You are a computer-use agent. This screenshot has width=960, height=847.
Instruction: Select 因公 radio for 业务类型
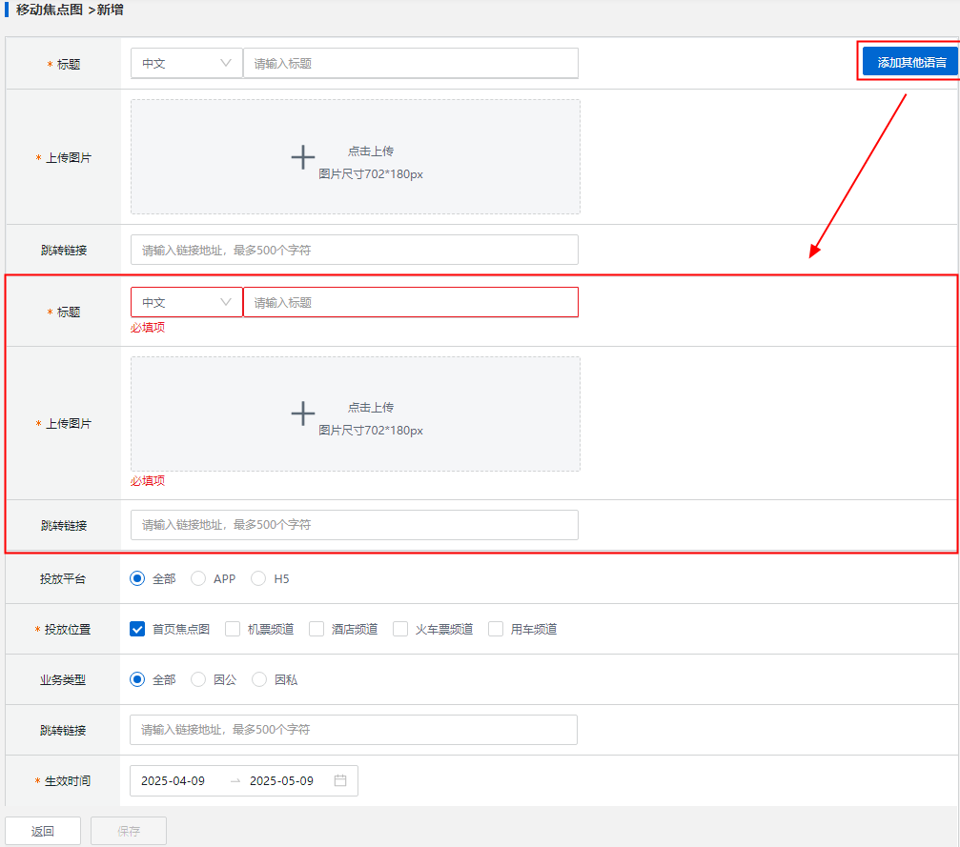(197, 679)
